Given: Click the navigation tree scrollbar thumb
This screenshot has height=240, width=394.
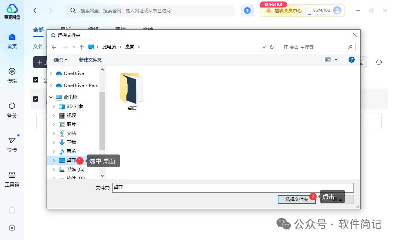Looking at the screenshot, I should click(x=102, y=121).
